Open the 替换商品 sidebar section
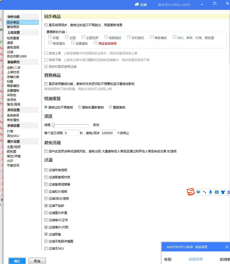 click(13, 27)
